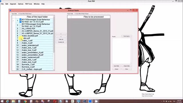
Task: Switch to the blue circle Pair PDF taskbar icon
Action: coord(90,101)
